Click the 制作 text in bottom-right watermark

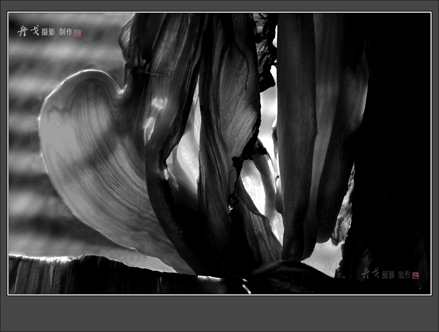pos(404,275)
